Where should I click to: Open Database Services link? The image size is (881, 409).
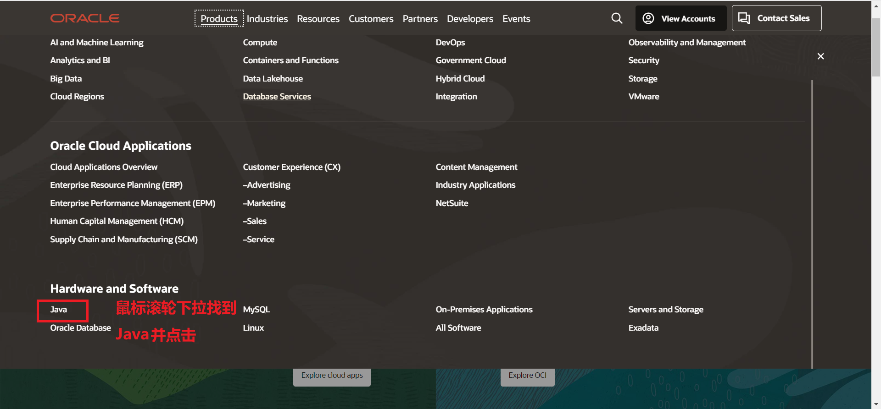point(277,97)
